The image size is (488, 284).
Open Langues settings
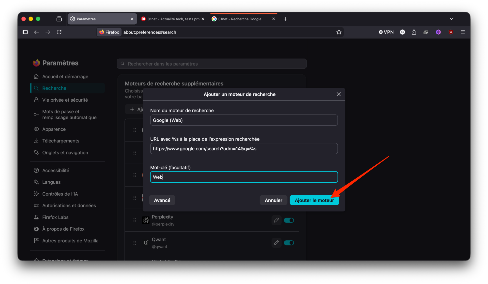click(67, 182)
